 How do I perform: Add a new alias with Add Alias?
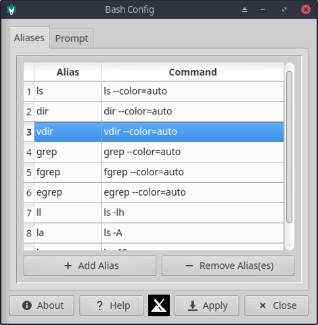[x=90, y=265]
